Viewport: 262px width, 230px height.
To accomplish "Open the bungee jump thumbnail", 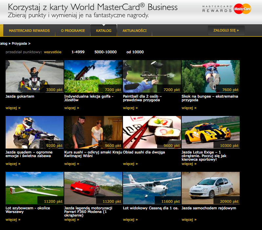I will coord(211,76).
